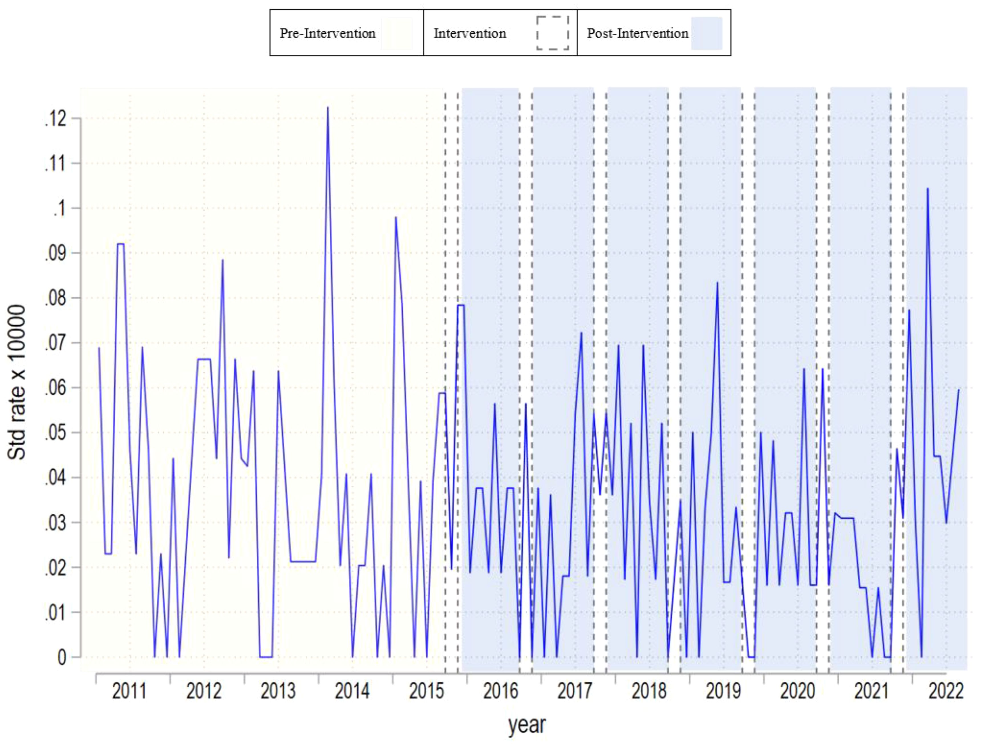The height and width of the screenshot is (745, 983).
Task: Click the 2022 x-axis label
Action: click(946, 691)
